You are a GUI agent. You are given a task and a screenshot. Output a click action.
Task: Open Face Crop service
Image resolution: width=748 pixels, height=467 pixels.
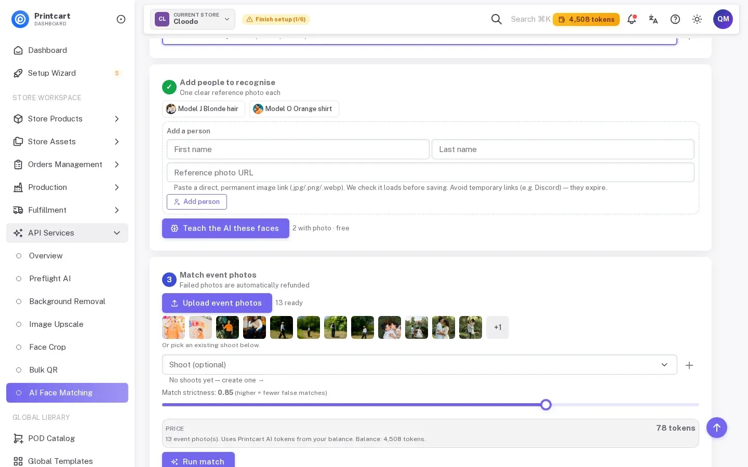click(68, 347)
